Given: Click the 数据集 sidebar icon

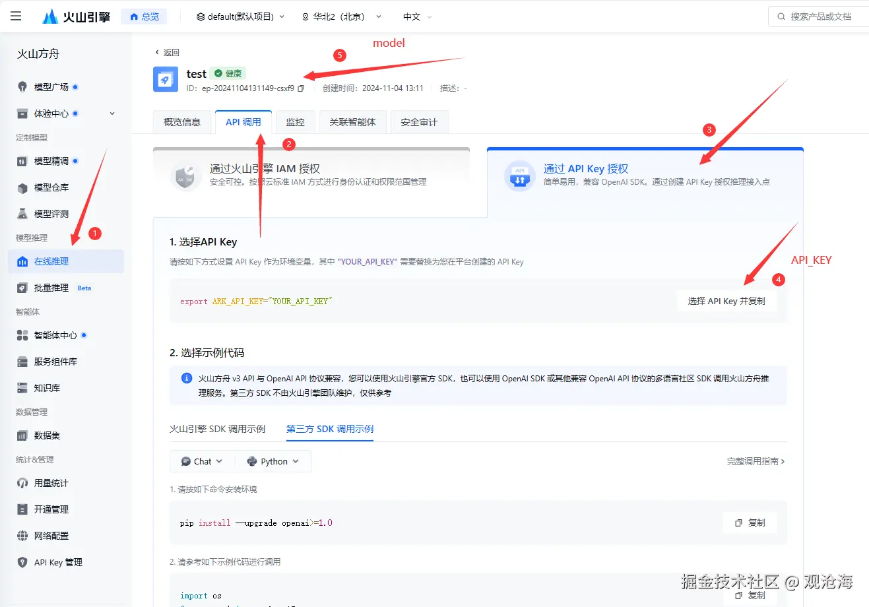Looking at the screenshot, I should click(22, 435).
